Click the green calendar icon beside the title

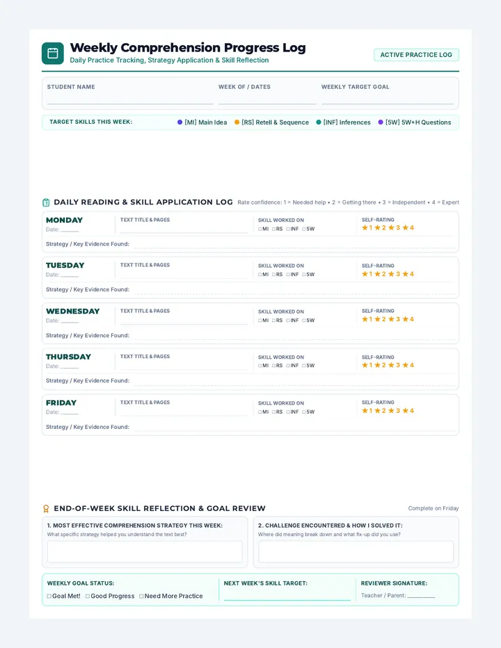point(53,54)
